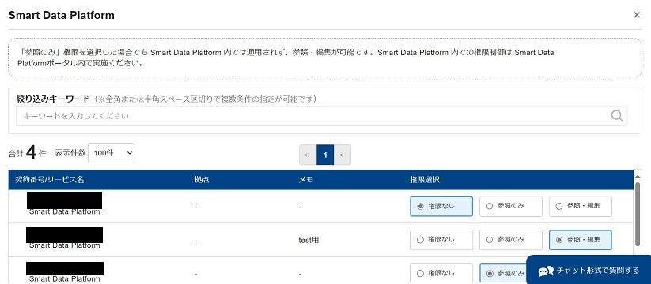This screenshot has height=284, width=651.
Task: Click the chat bubble icon
Action: [x=546, y=271]
